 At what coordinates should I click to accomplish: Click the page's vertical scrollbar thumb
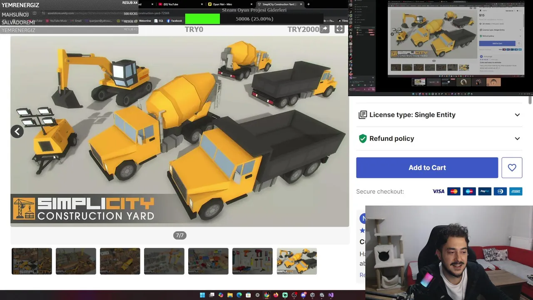tap(530, 100)
